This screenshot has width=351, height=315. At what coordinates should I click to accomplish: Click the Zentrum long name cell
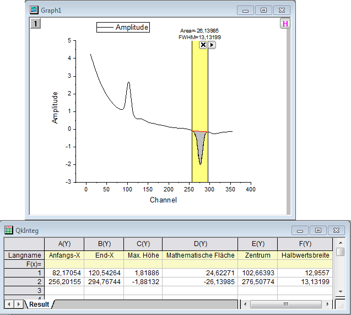pos(258,255)
